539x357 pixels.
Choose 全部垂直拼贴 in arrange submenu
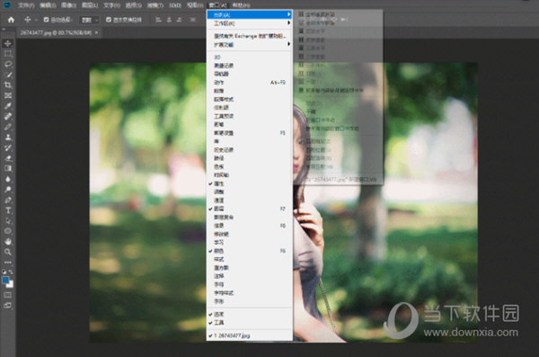pyautogui.click(x=338, y=14)
